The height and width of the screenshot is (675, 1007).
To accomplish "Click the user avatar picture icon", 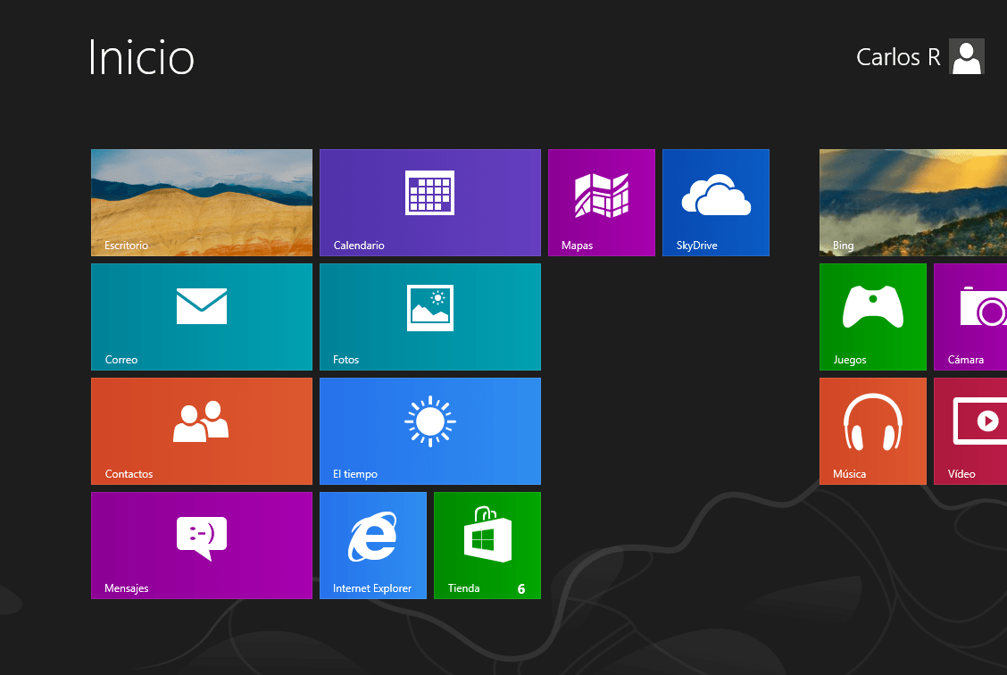I will [x=967, y=57].
